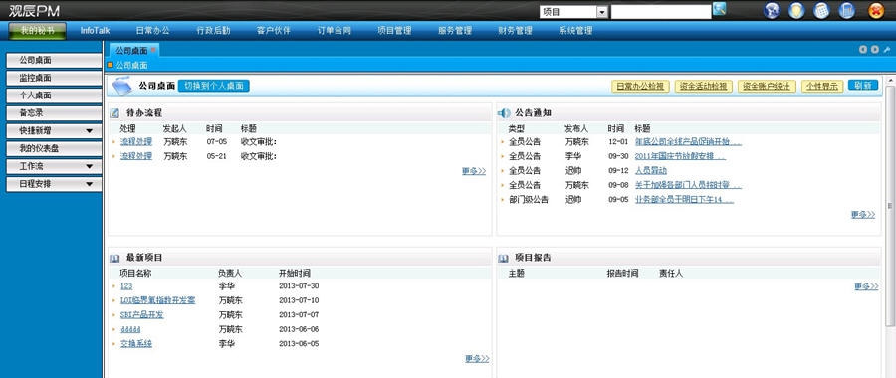Click the blue desktop icon beside 公司桌面 heading
The width and height of the screenshot is (896, 378).
click(121, 86)
